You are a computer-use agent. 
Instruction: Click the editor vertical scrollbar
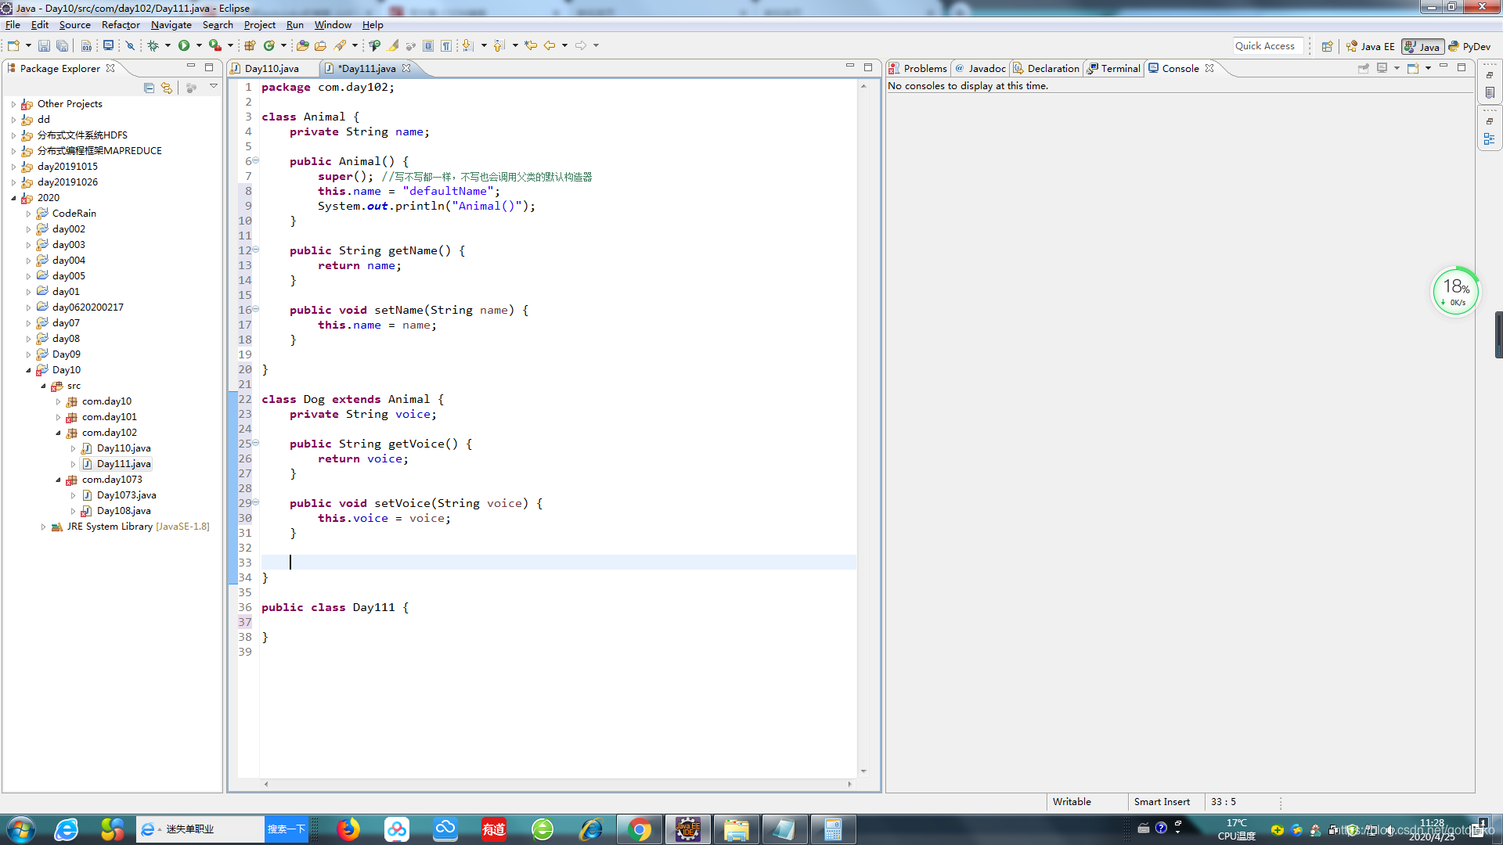863,429
